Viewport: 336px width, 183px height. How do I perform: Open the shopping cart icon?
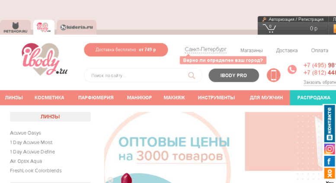(x=269, y=28)
